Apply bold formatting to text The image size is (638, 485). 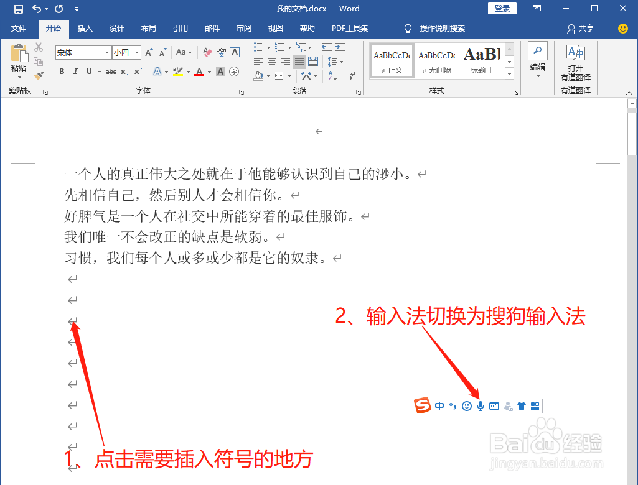click(x=62, y=72)
